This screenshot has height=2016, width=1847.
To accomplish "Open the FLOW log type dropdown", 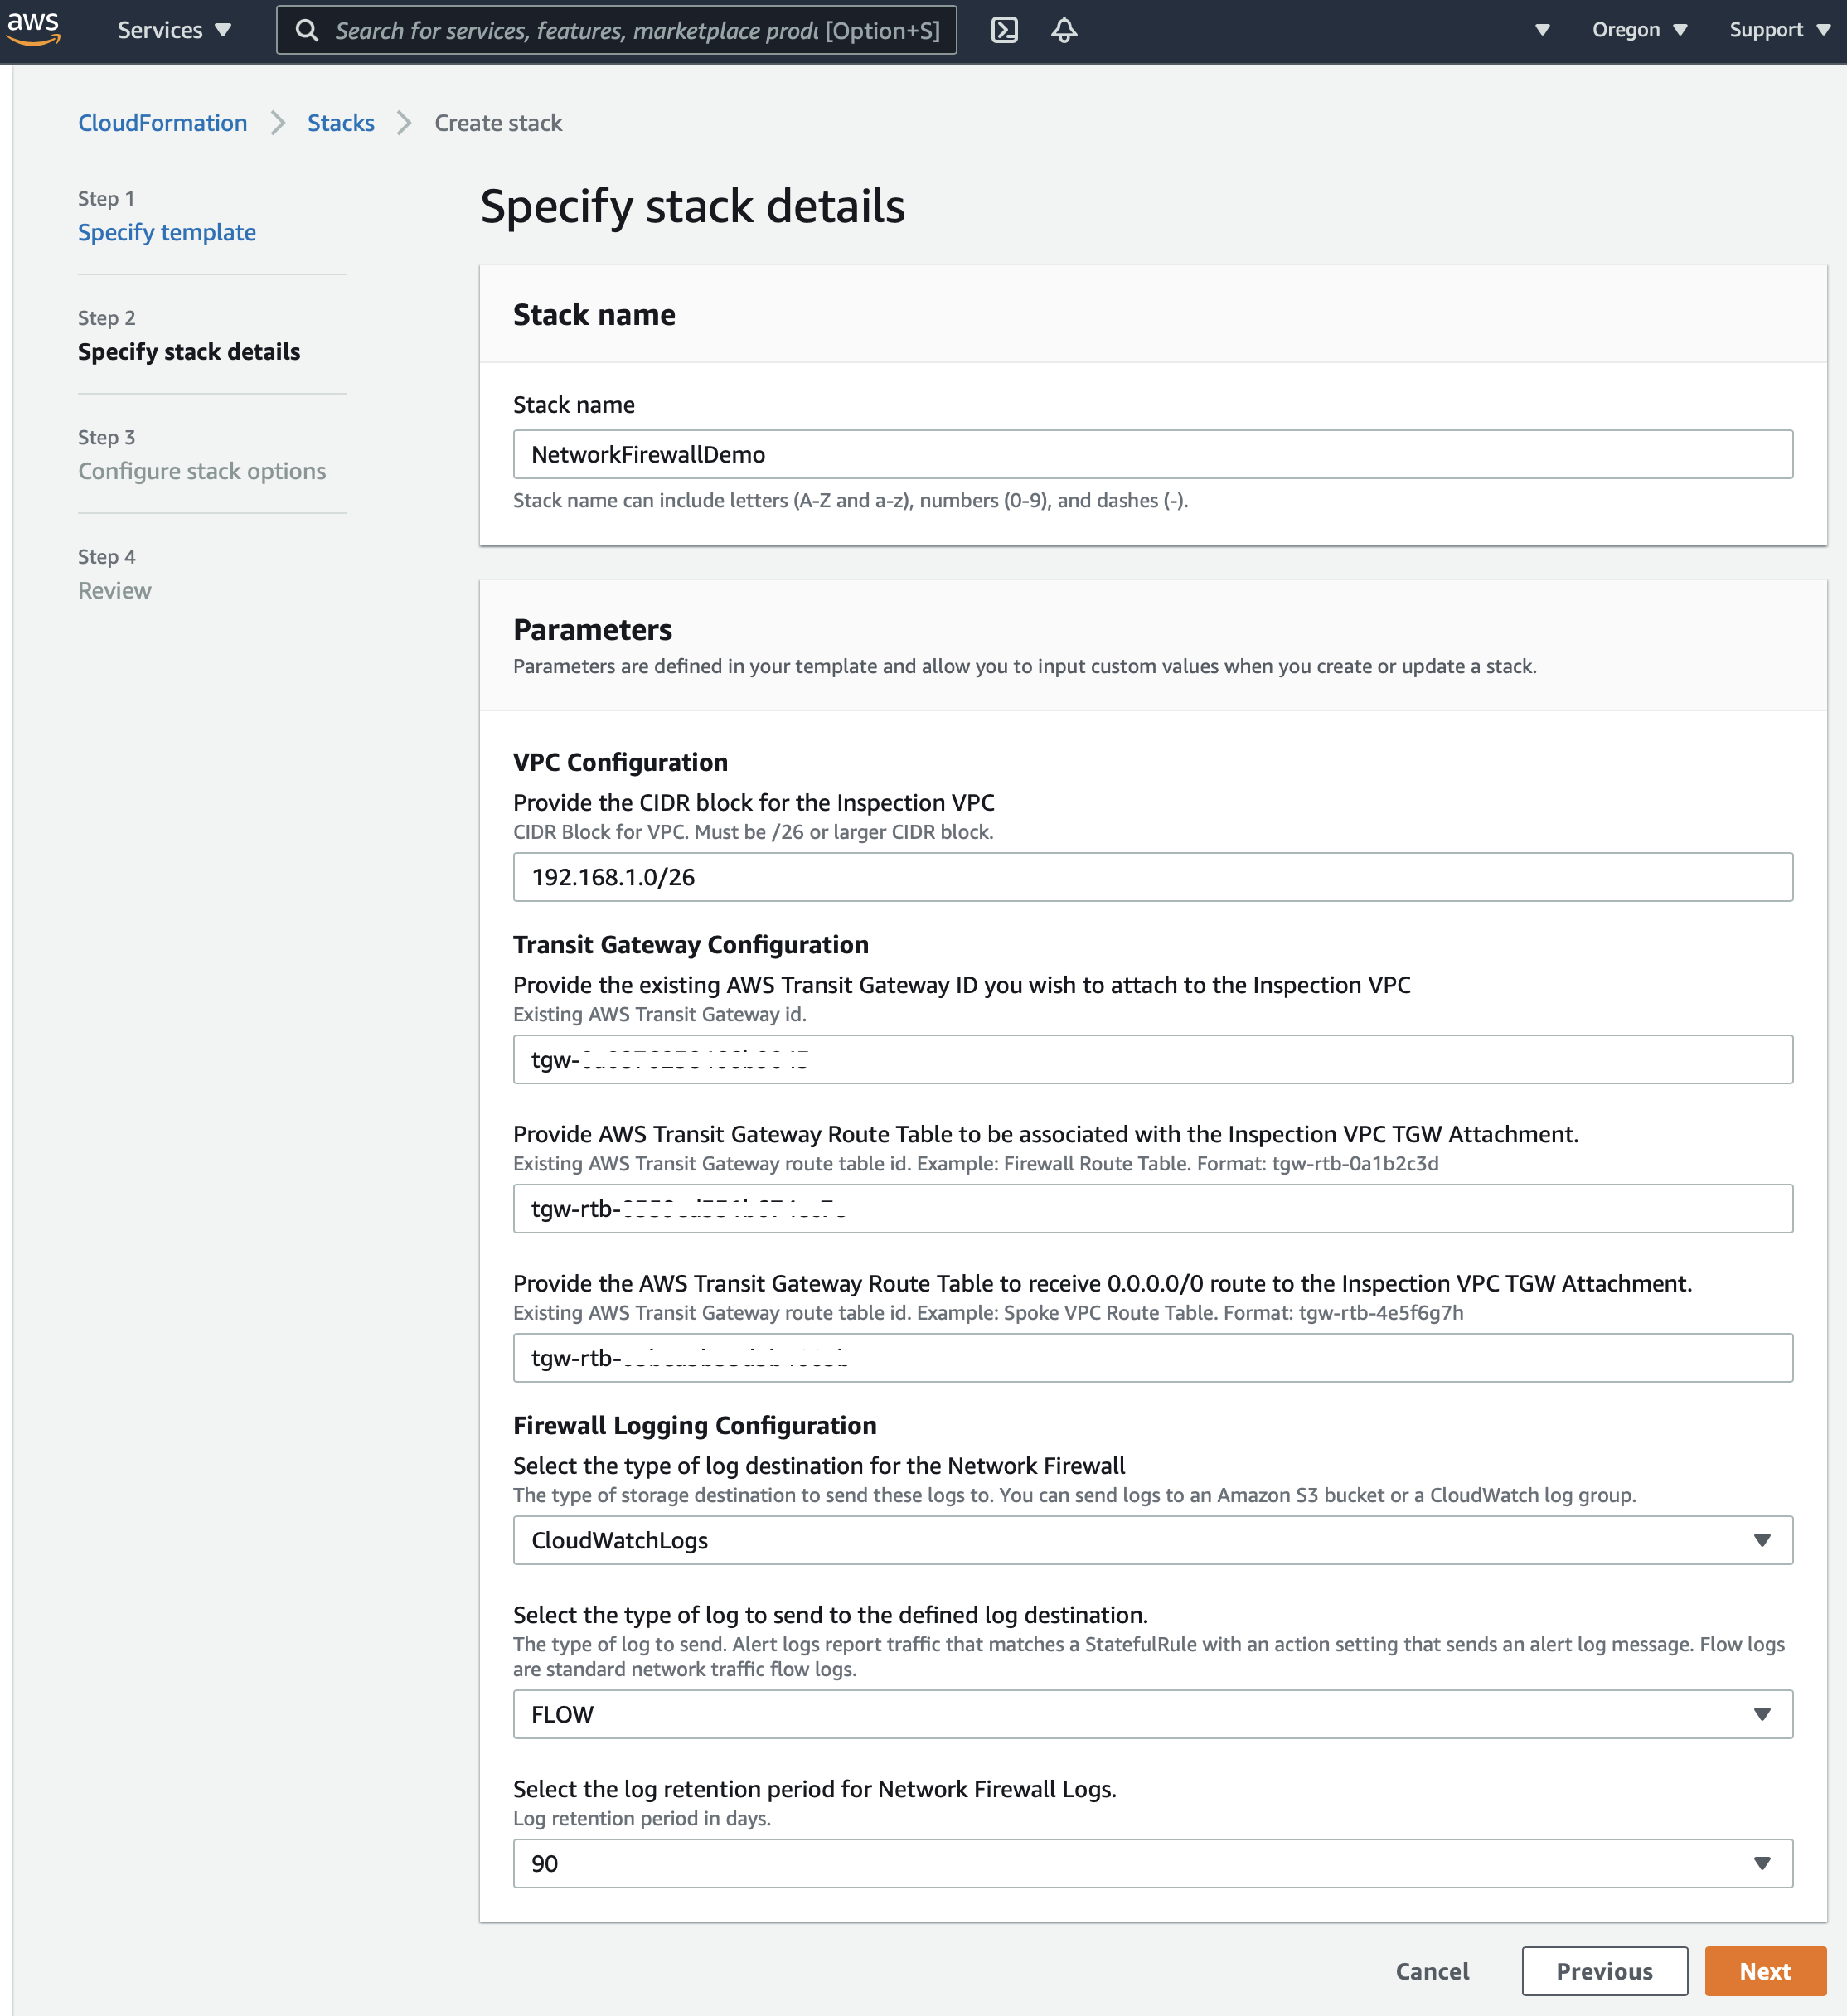I will 1152,1714.
